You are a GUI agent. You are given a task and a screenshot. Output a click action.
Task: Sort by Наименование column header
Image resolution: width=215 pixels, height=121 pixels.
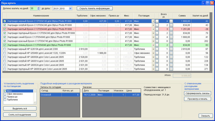(x=41, y=16)
